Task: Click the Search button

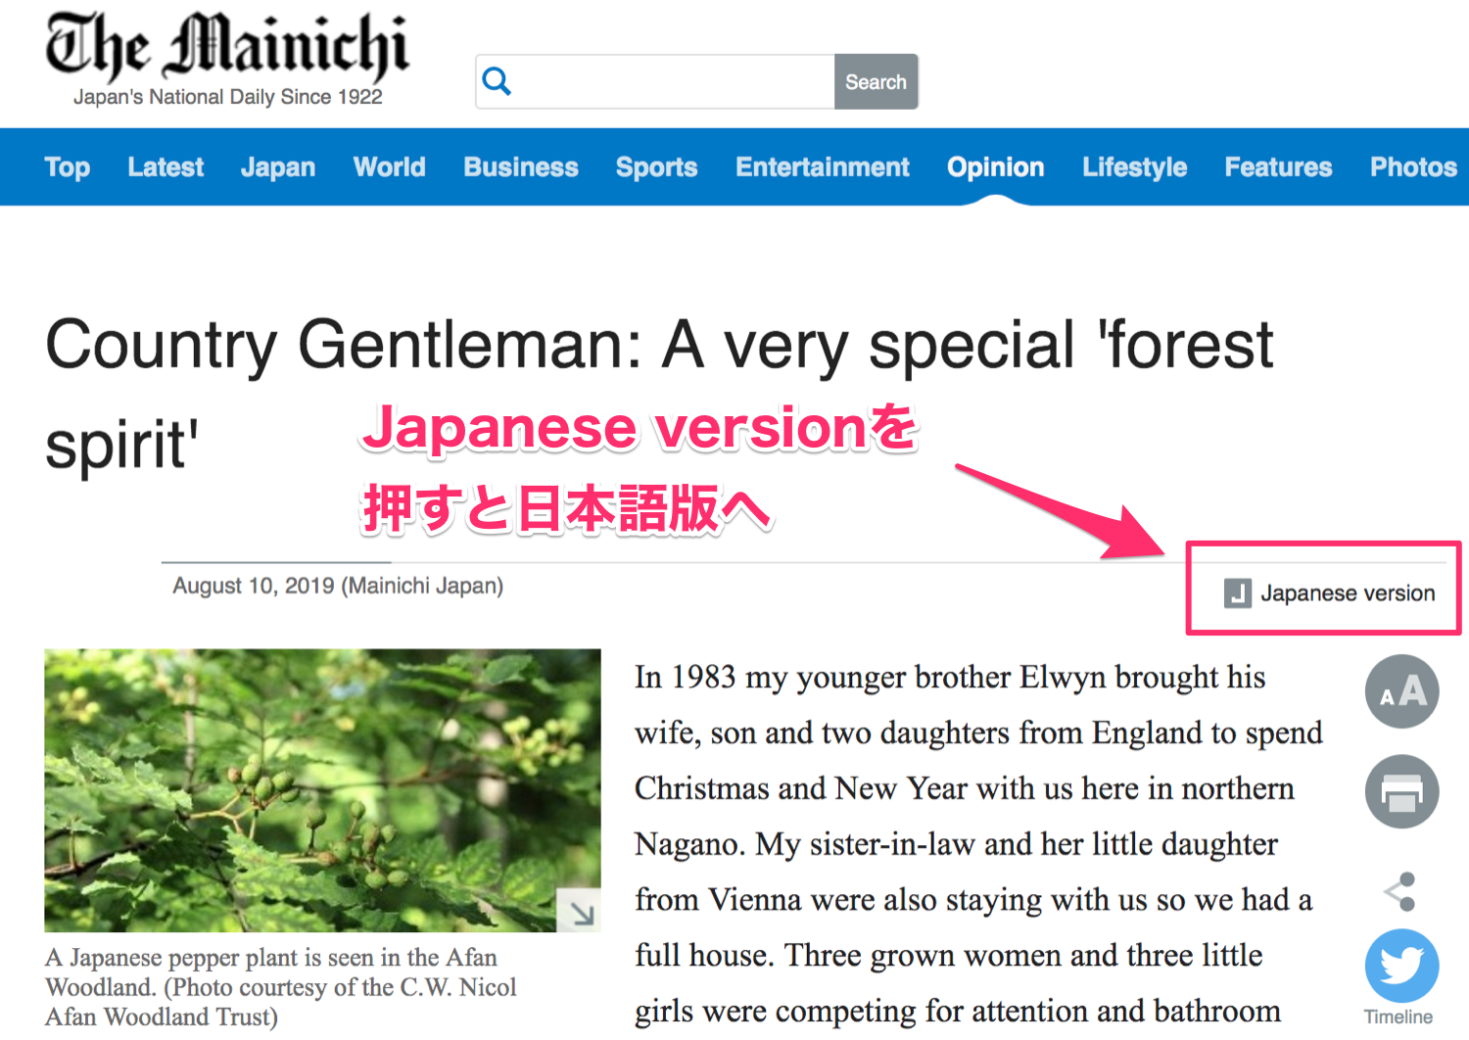Action: [876, 81]
